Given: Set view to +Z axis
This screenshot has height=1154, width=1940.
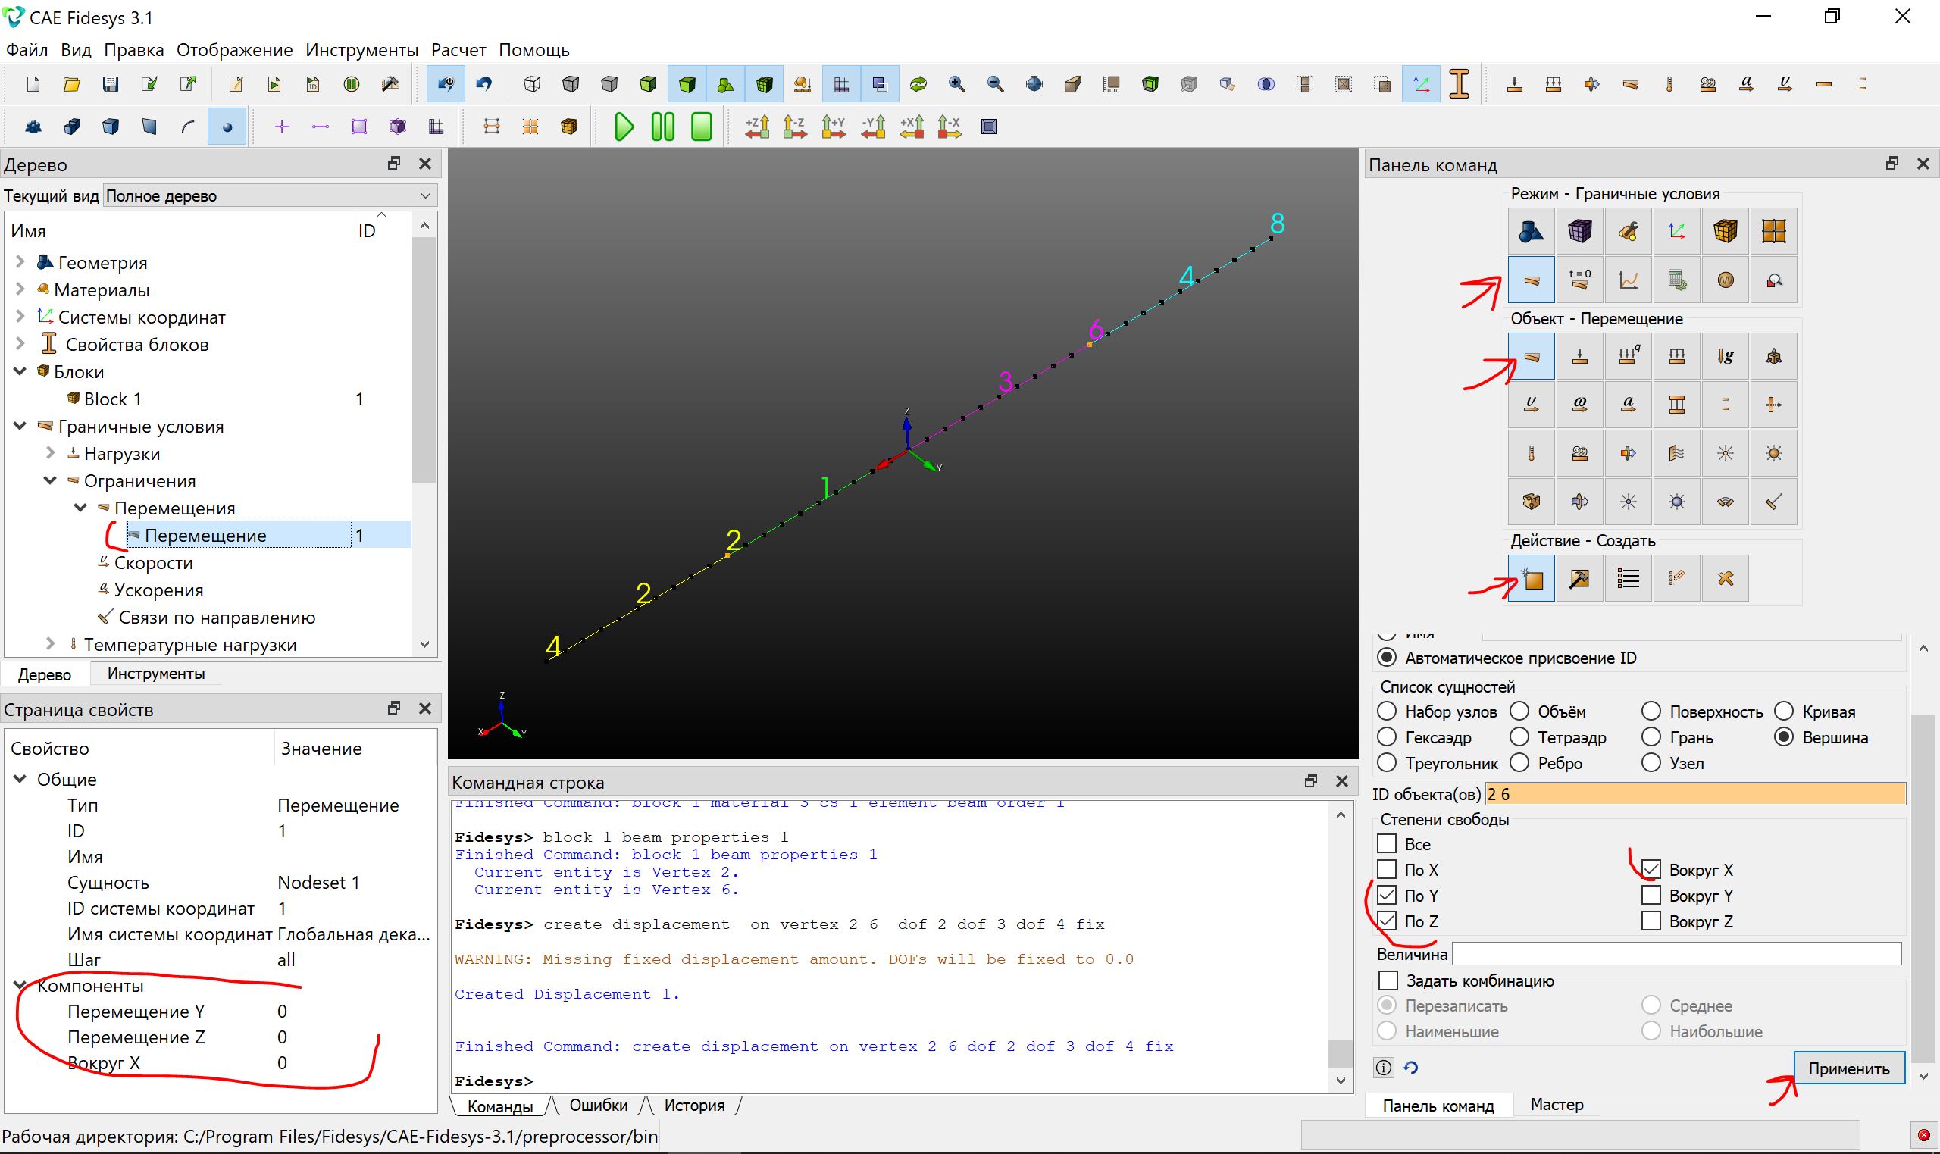Looking at the screenshot, I should 757,127.
